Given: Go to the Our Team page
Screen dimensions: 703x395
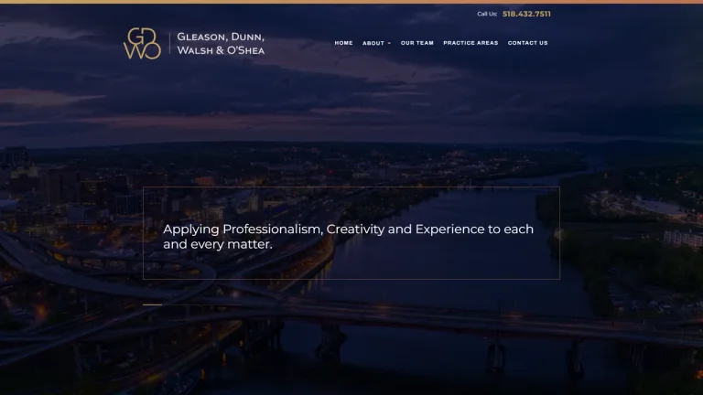Looking at the screenshot, I should click(x=417, y=43).
